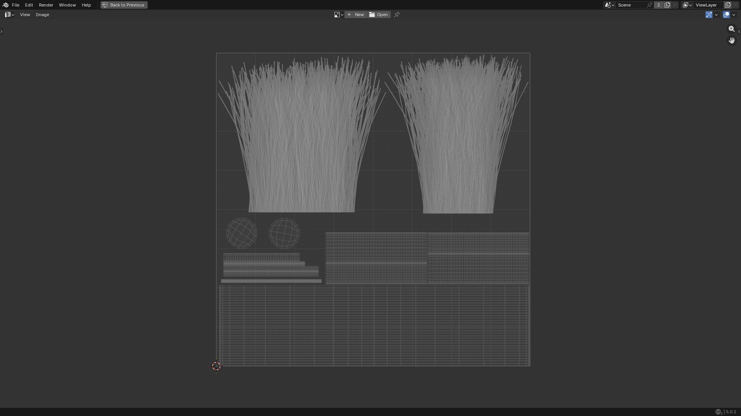Click the 5.0.1 version text

coord(731,412)
